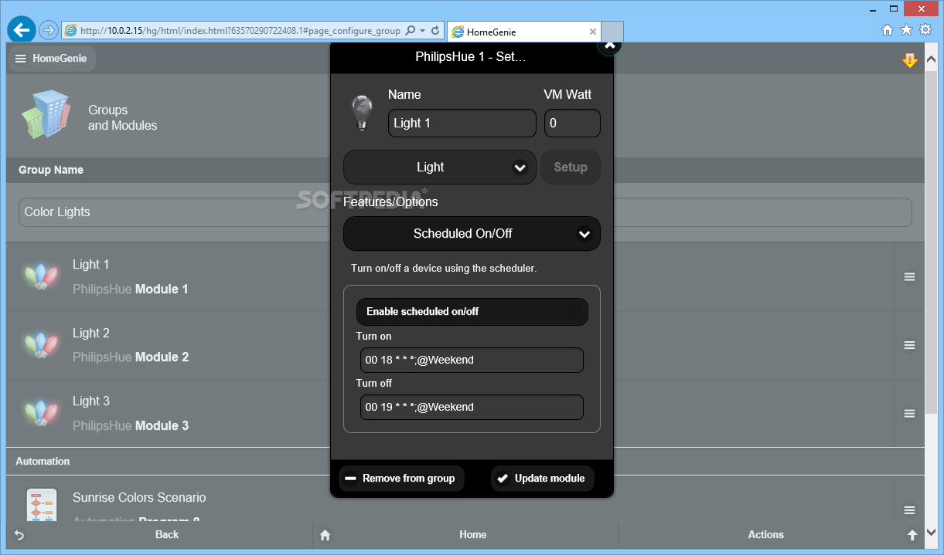
Task: Click the Light 2 colored bulbs icon
Action: pos(42,345)
